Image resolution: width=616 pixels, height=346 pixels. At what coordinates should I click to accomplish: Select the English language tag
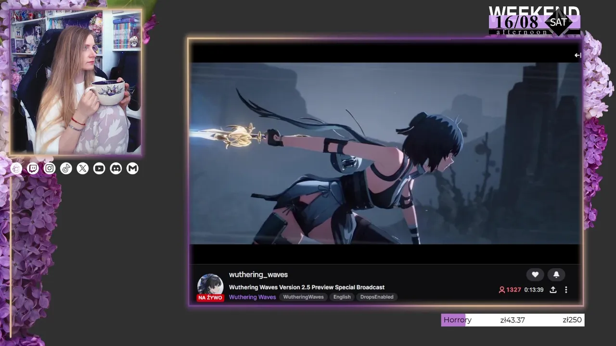coord(342,297)
